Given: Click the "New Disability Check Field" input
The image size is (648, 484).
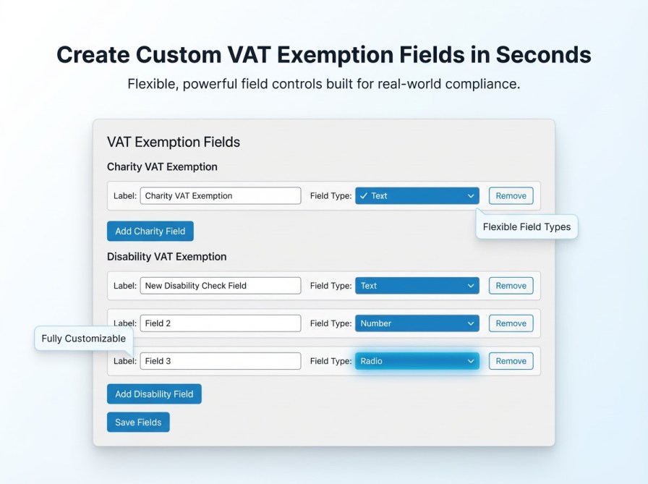Looking at the screenshot, I should click(x=220, y=285).
